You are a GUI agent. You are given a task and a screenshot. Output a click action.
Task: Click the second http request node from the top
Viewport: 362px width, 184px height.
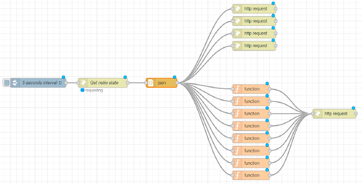pos(254,21)
